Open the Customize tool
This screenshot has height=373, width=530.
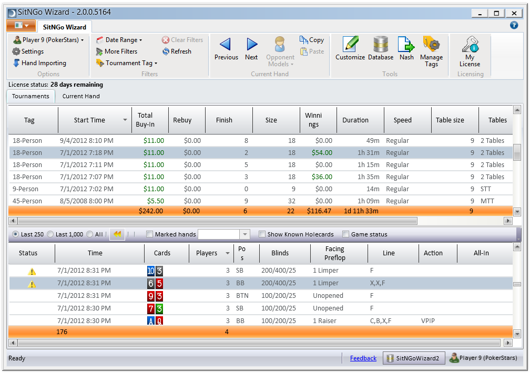[x=350, y=45]
